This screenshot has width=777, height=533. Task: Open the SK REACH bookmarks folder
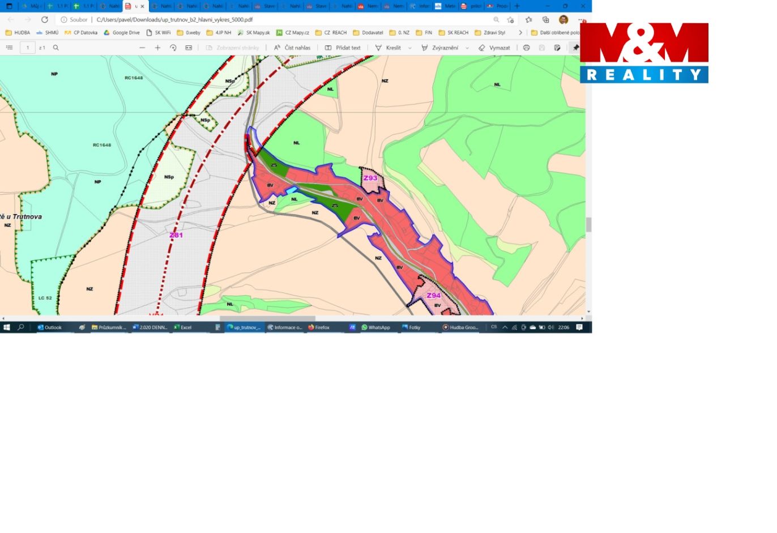point(454,33)
